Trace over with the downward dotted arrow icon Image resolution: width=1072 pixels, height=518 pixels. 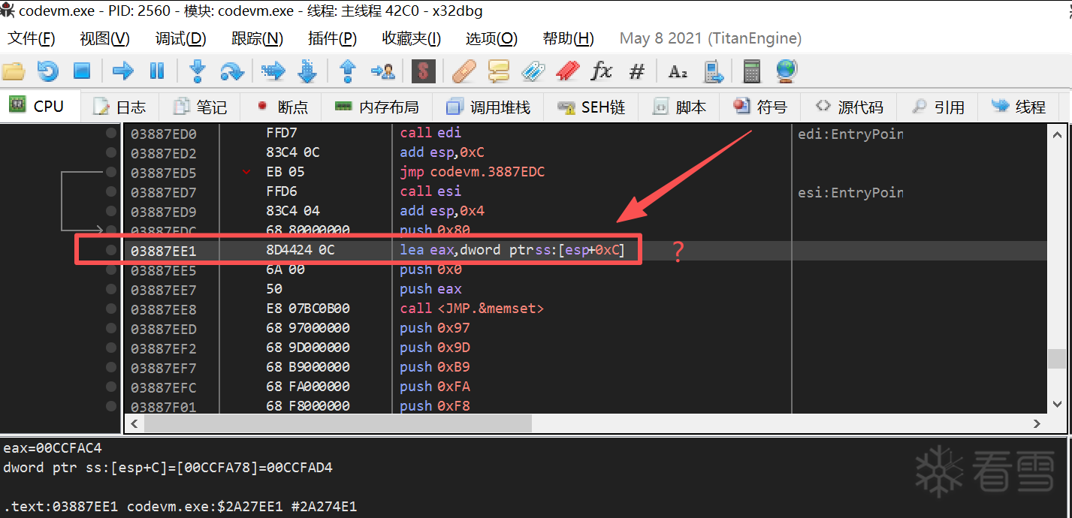pos(307,71)
